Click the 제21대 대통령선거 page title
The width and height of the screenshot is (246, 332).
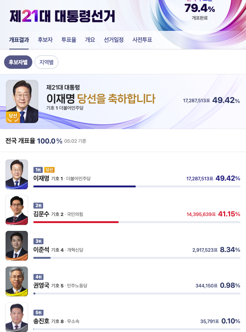(x=62, y=16)
